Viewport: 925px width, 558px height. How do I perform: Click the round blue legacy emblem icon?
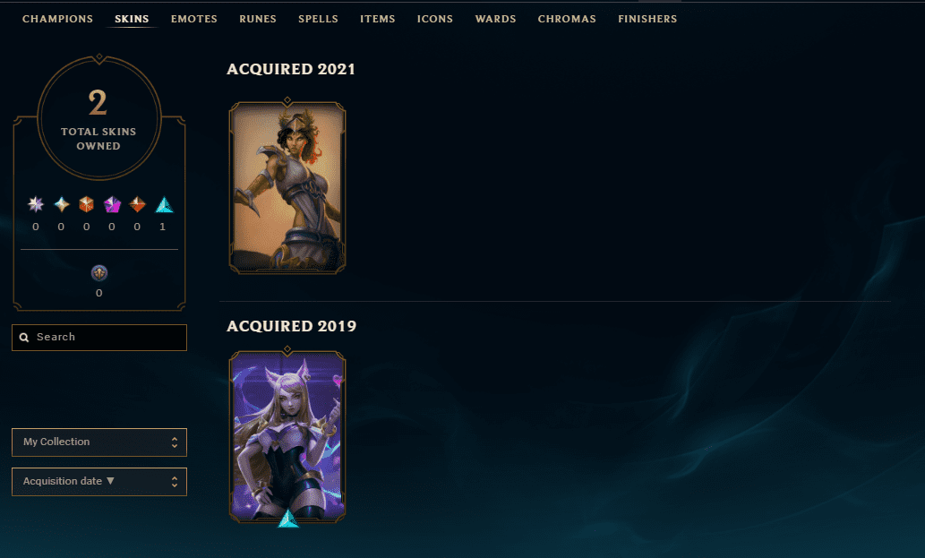pos(99,273)
